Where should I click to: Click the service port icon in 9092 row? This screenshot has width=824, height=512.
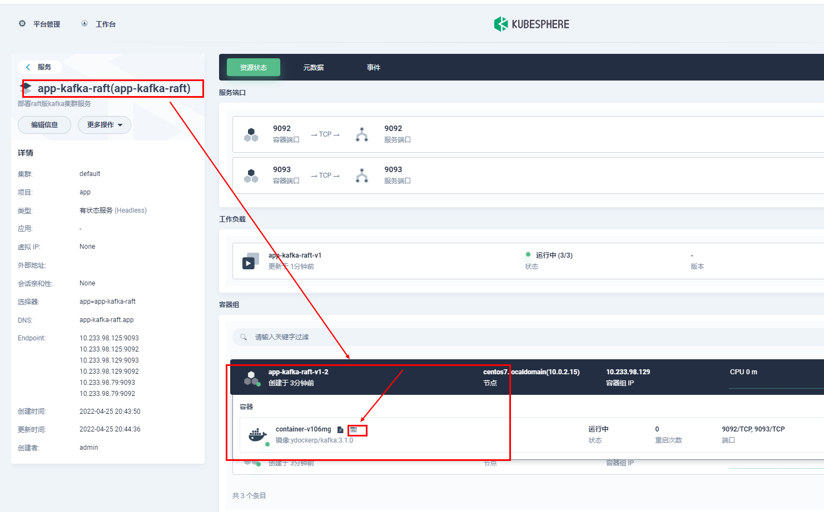coord(362,134)
